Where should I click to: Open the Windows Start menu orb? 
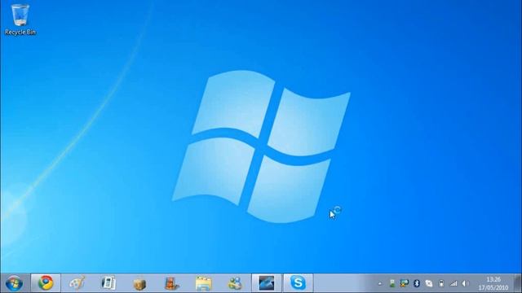[14, 283]
